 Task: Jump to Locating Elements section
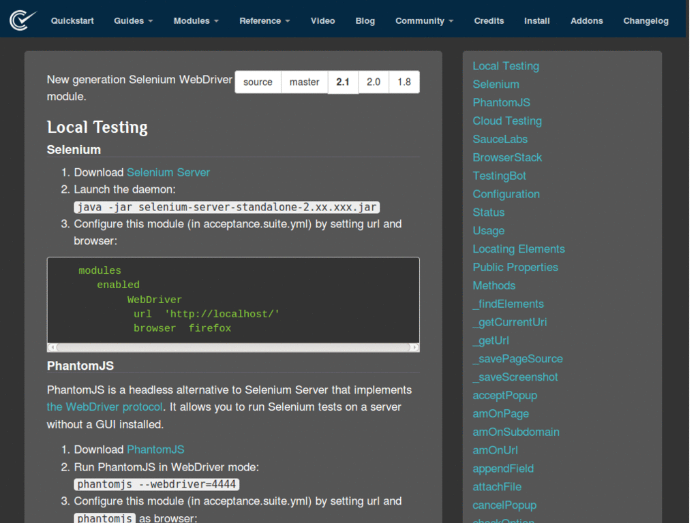(519, 249)
